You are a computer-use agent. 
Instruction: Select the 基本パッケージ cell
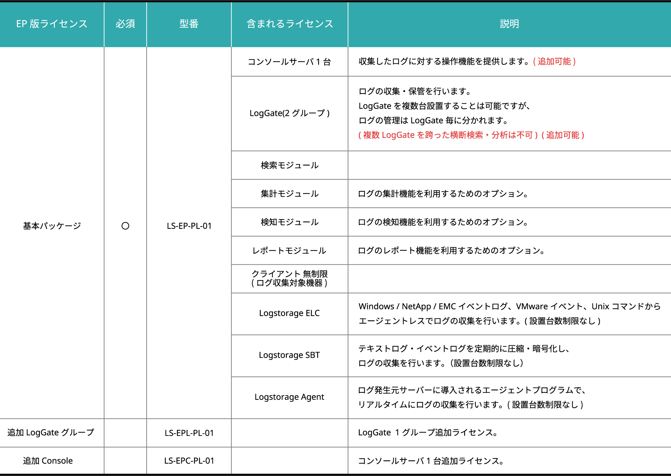click(x=52, y=226)
